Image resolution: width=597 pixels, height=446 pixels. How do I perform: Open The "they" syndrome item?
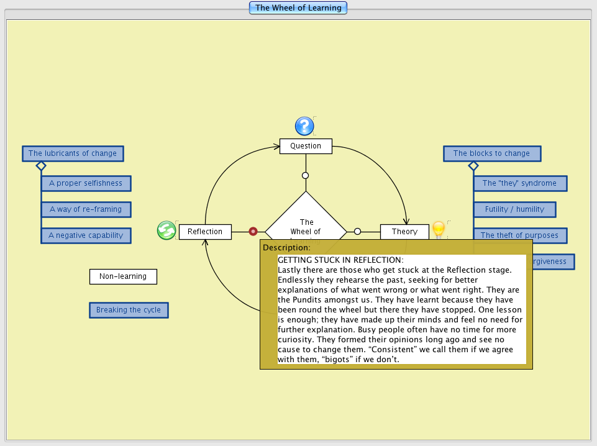[519, 183]
